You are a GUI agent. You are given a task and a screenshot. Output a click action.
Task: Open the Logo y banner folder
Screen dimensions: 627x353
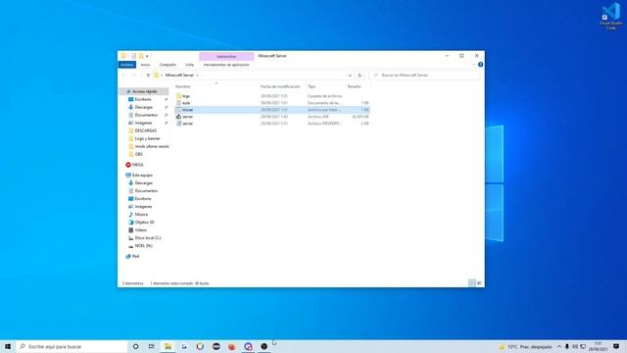click(x=147, y=138)
